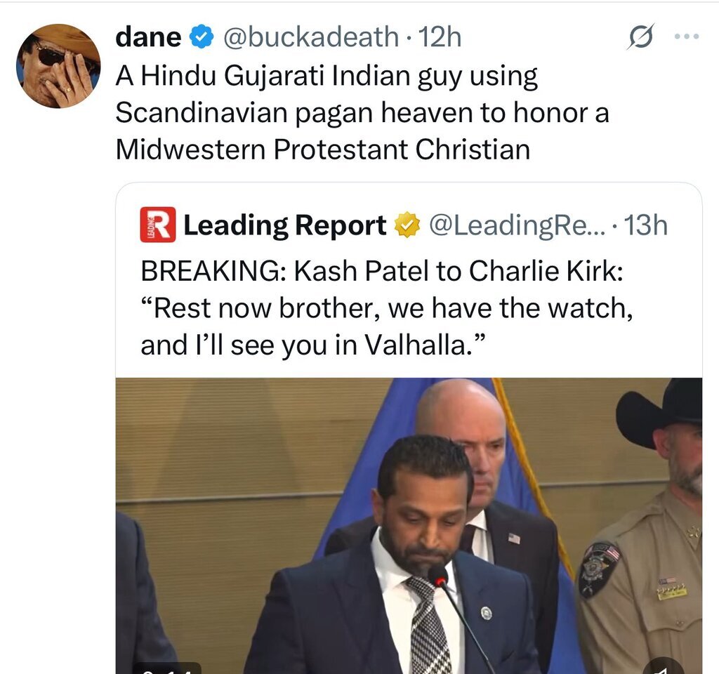Click Leading Report's gold verified badge
This screenshot has height=674, width=719.
click(x=407, y=225)
